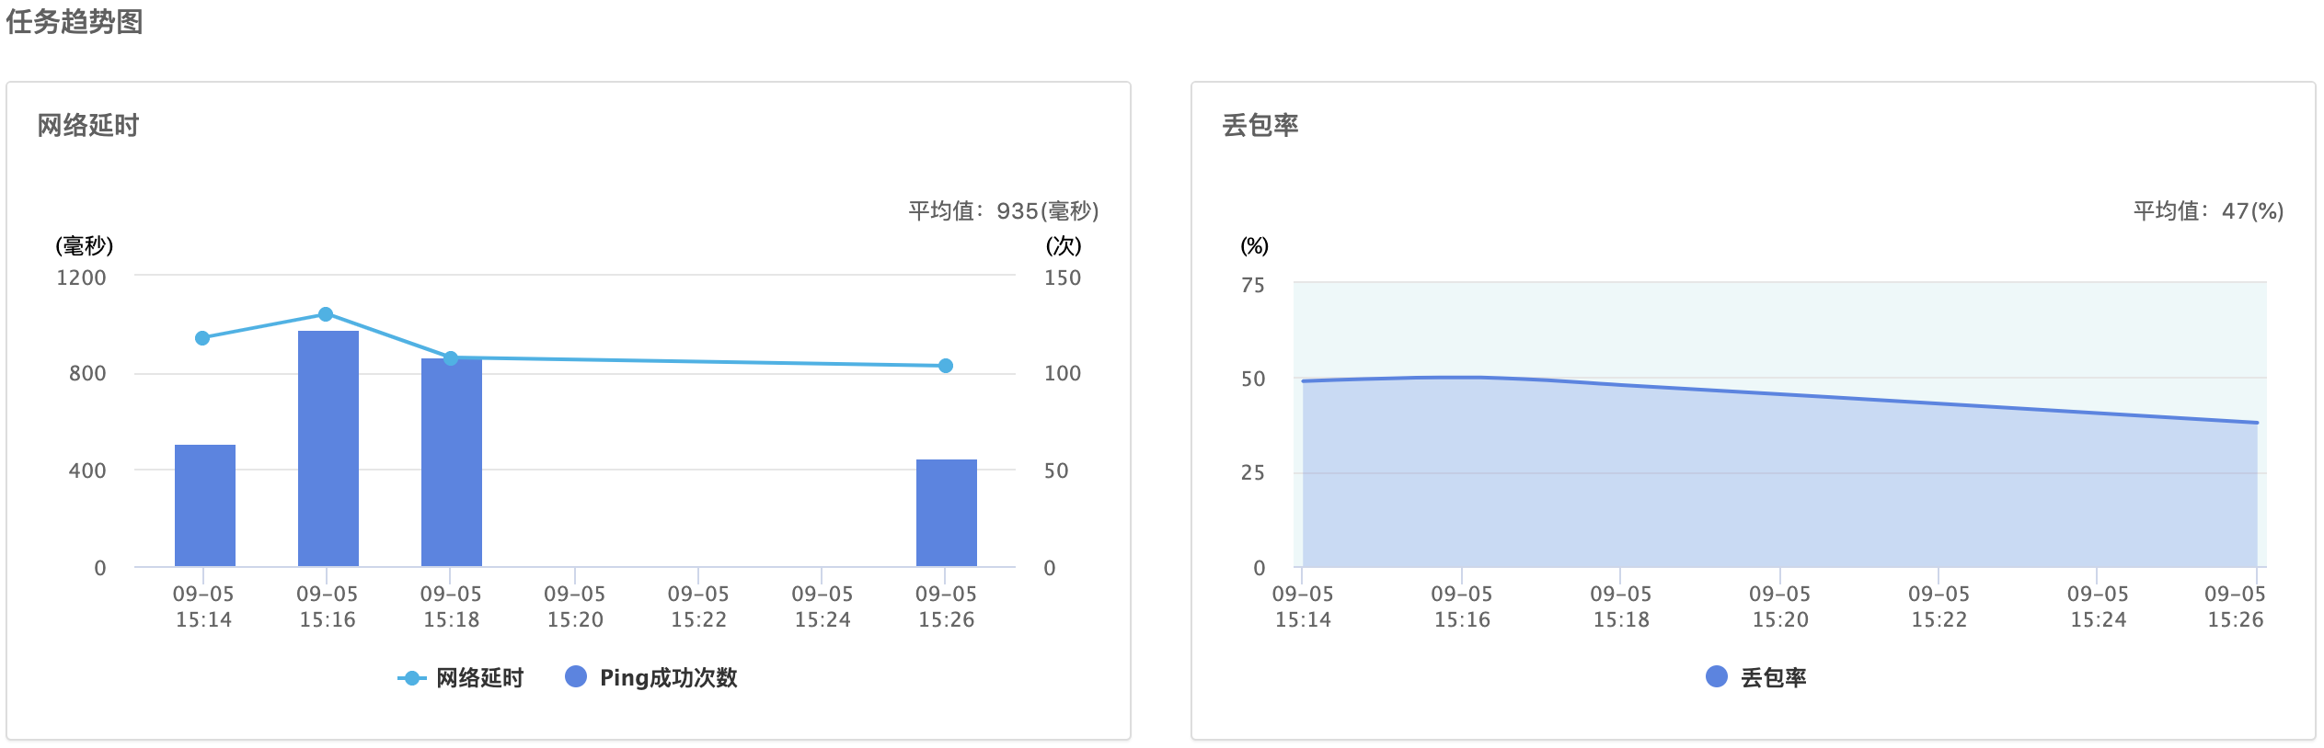Screen dimensions: 2324x748
Task: Click the 25 value on packet loss axis
Action: [x=1253, y=472]
